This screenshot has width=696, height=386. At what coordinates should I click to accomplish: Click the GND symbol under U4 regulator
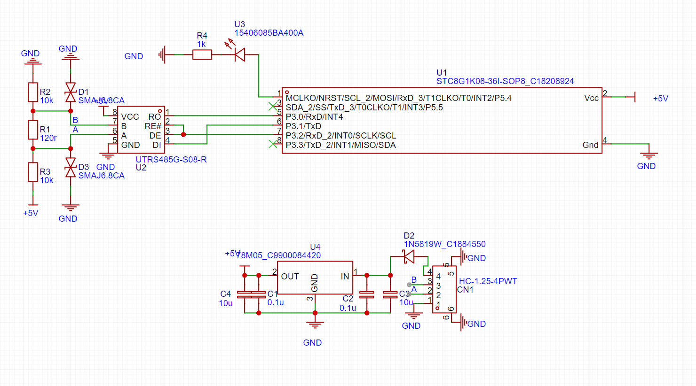point(315,325)
